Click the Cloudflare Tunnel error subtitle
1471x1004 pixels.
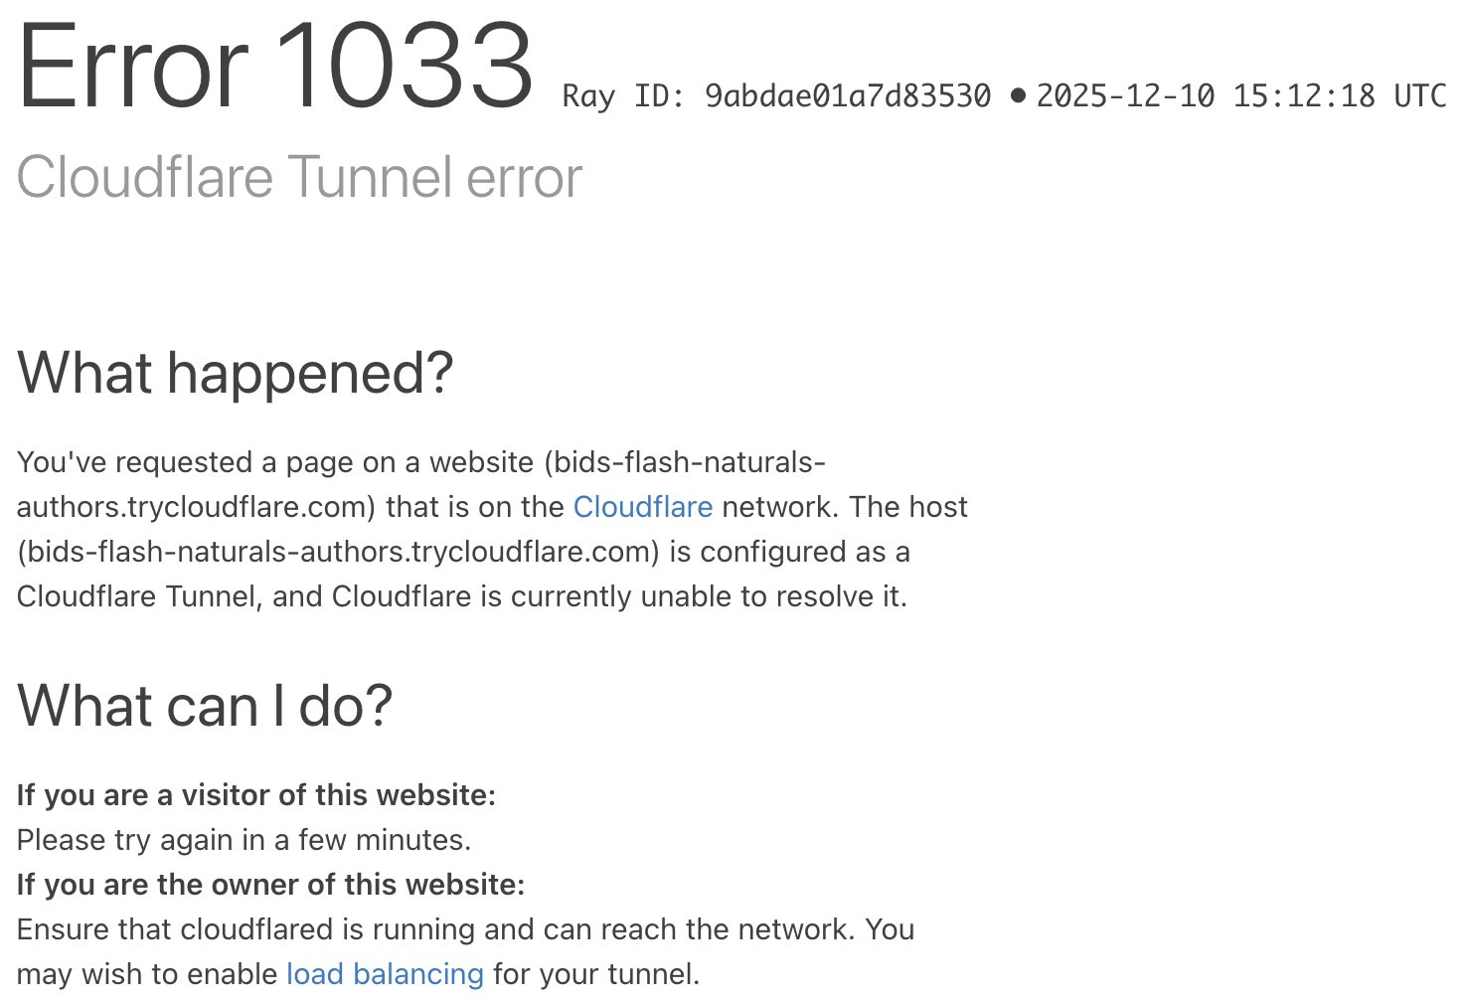(299, 178)
